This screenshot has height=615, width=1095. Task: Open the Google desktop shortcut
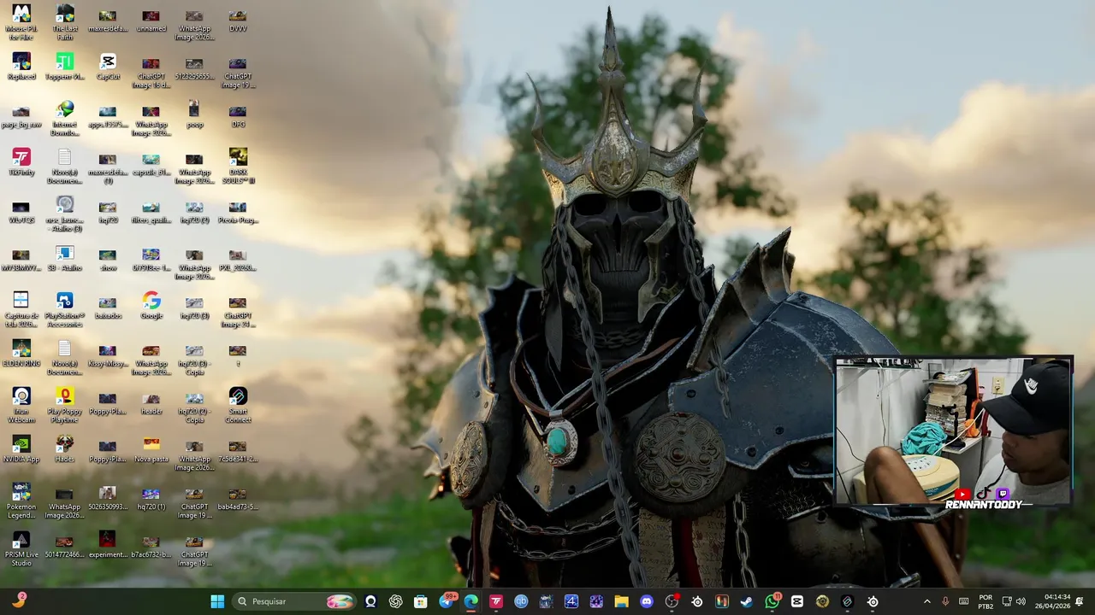(151, 306)
